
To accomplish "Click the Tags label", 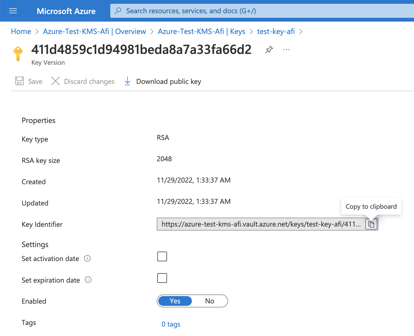I will tap(29, 323).
